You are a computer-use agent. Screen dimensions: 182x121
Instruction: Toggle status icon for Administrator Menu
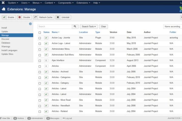point(46,49)
